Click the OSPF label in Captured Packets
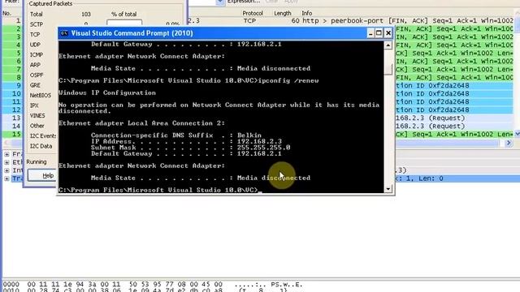The width and height of the screenshot is (520, 292). coord(37,75)
